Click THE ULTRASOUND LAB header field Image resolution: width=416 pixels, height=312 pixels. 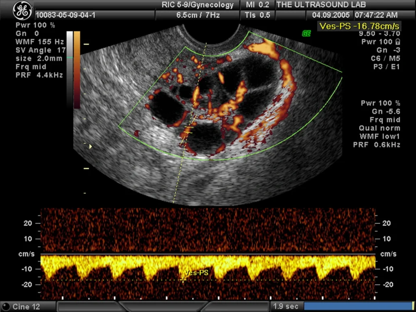tap(321, 4)
